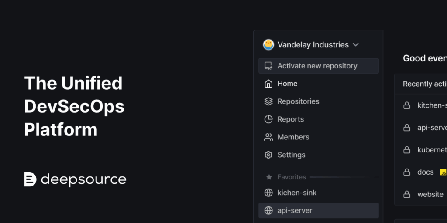The image size is (447, 223).
Task: Click the Vandelay Industries duck avatar
Action: [x=268, y=45]
